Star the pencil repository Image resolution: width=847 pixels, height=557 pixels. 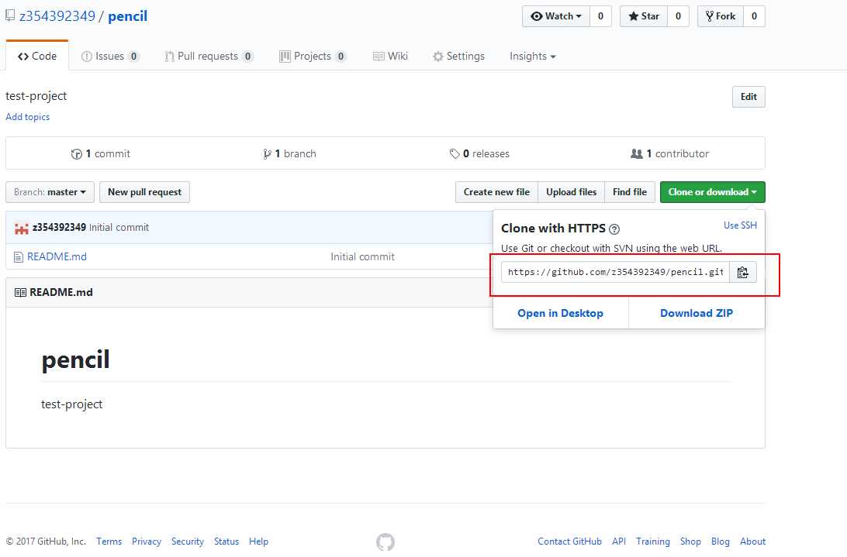644,16
